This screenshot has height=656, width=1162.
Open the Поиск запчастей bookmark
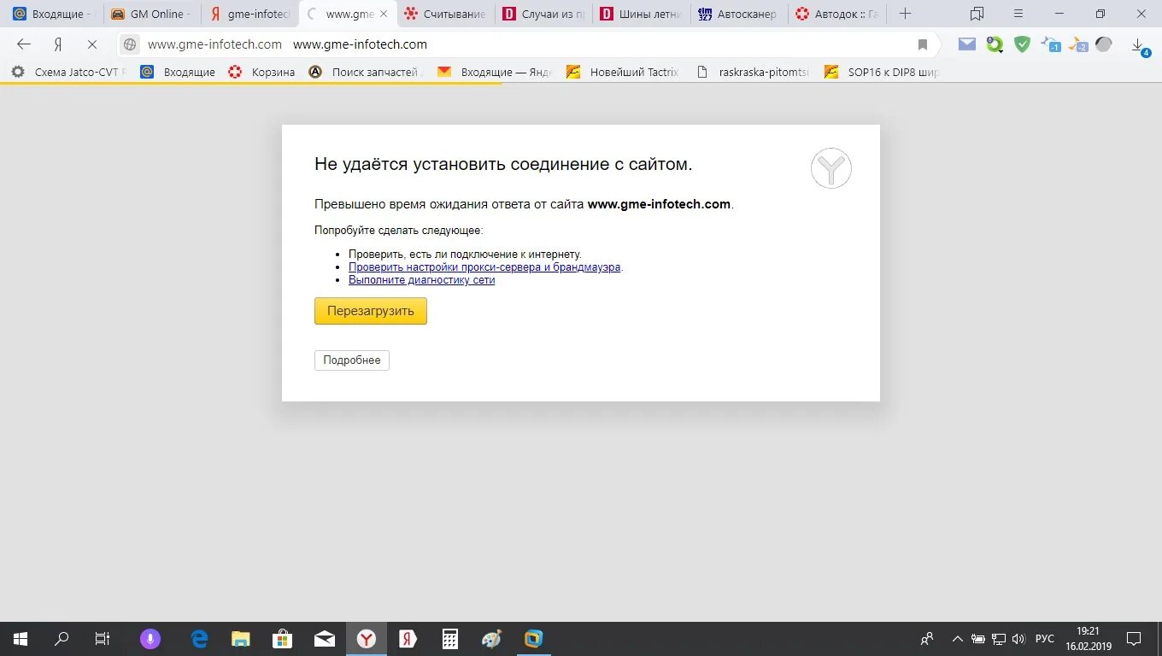366,72
